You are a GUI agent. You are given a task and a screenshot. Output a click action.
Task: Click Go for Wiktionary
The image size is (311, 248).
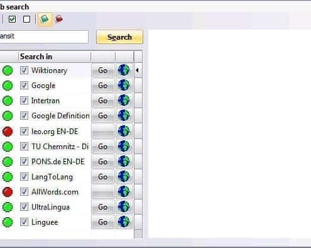point(103,70)
